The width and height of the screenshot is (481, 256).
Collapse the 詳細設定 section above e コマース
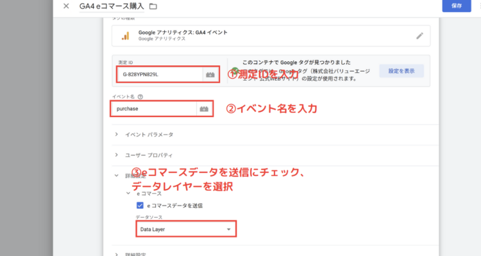point(117,175)
